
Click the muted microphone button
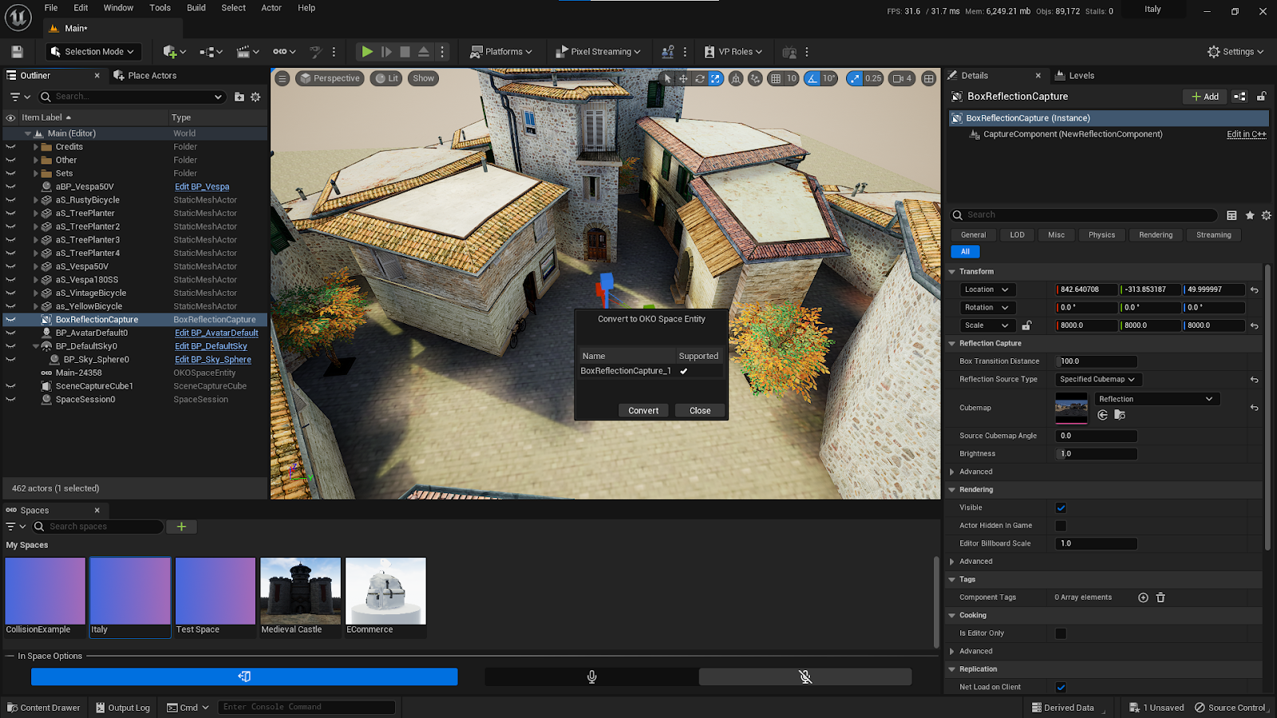pos(805,677)
